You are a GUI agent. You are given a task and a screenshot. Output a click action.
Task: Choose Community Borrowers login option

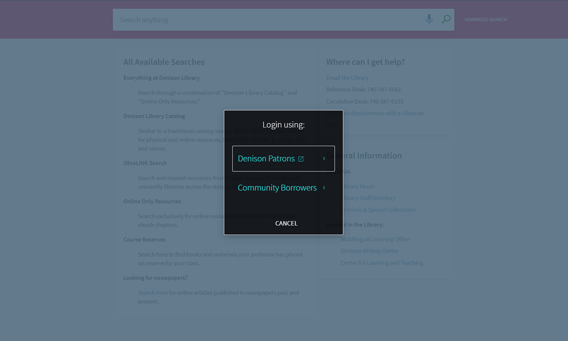tap(283, 188)
